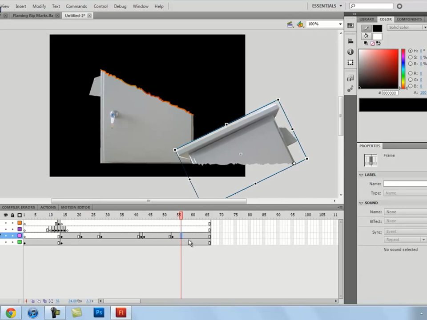Open the Align panel icon
The width and height of the screenshot is (427, 320).
pyautogui.click(x=350, y=41)
